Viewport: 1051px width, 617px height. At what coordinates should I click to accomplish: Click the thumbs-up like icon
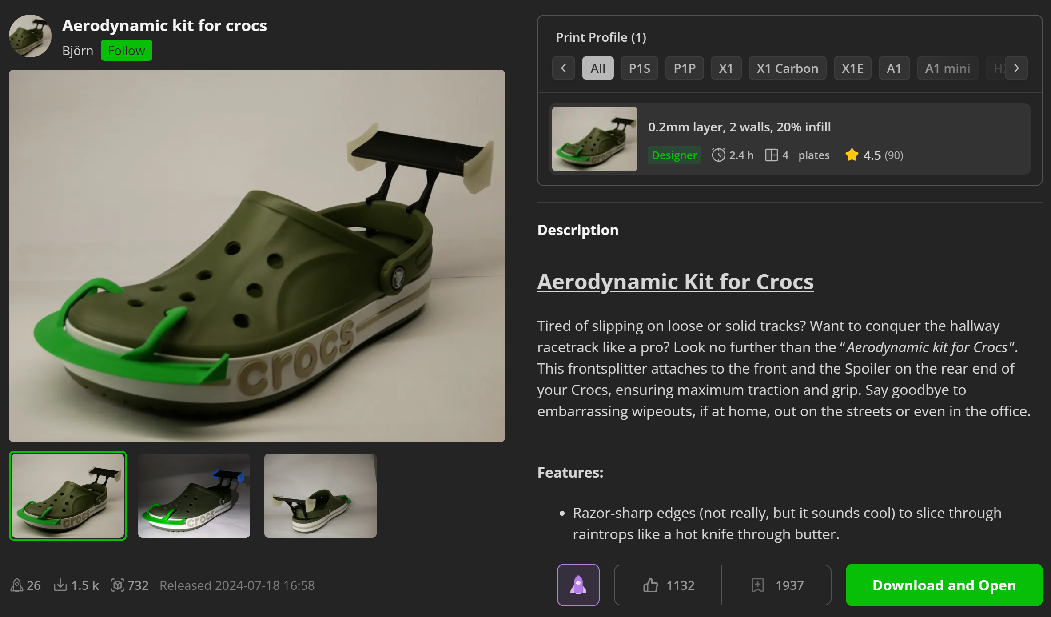pyautogui.click(x=650, y=585)
